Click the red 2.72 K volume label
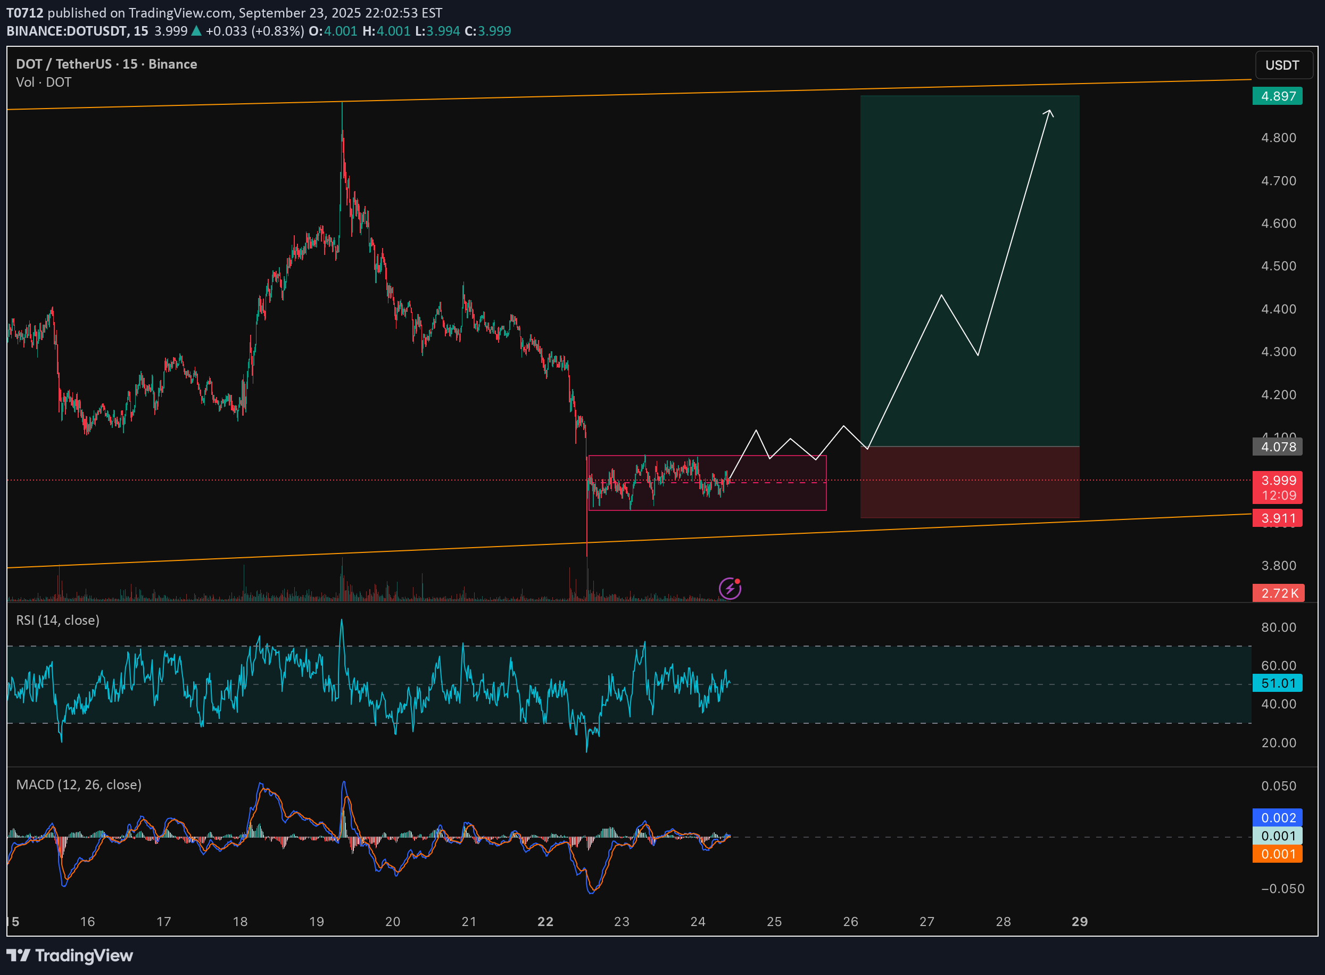 (x=1277, y=593)
